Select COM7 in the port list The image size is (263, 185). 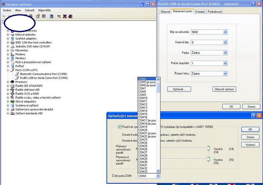tap(142, 88)
